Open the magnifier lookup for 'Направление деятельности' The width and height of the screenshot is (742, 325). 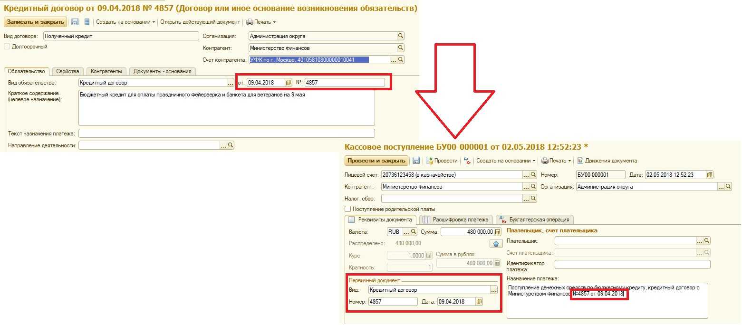pos(231,145)
